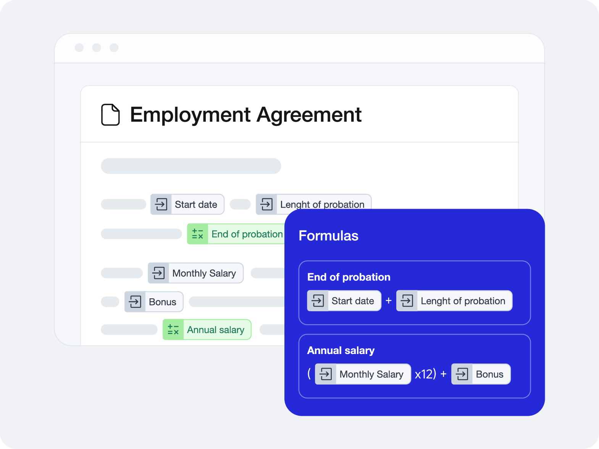The height and width of the screenshot is (449, 599).
Task: Click the Monthly Salary input icon in Formulas panel
Action: pyautogui.click(x=326, y=374)
